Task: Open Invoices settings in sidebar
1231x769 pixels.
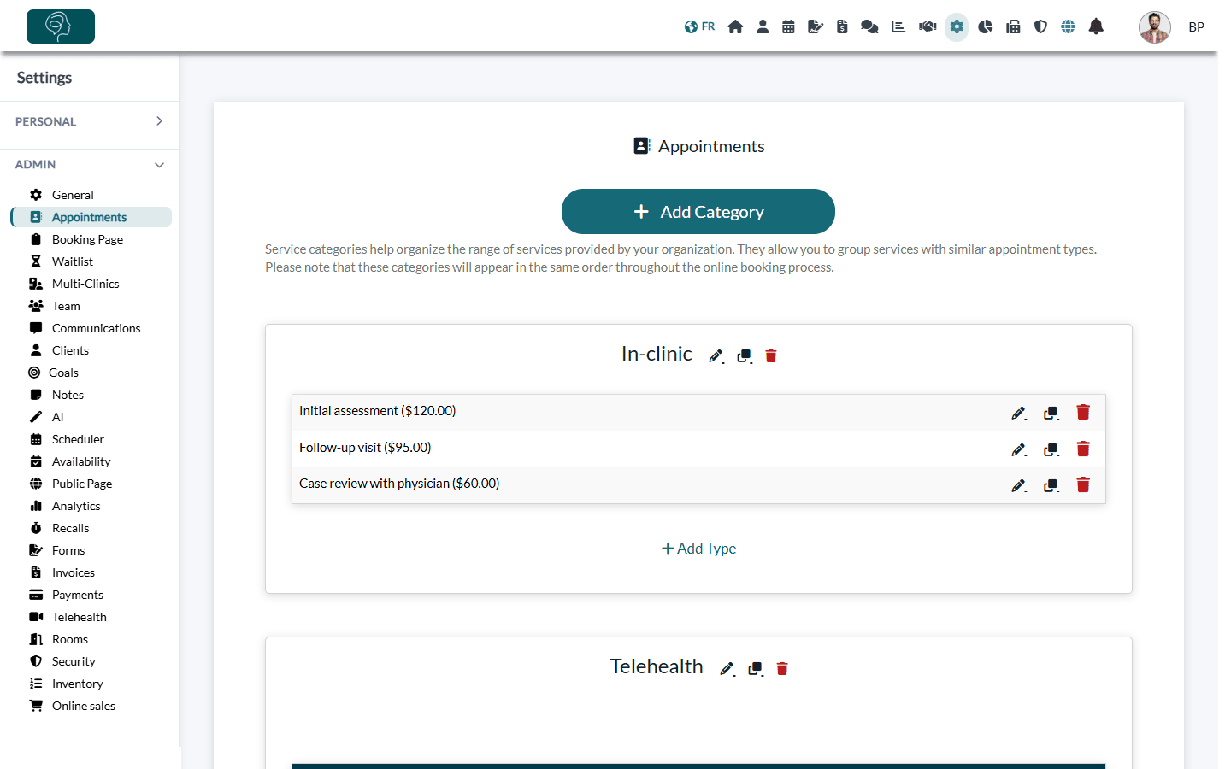Action: 74,572
